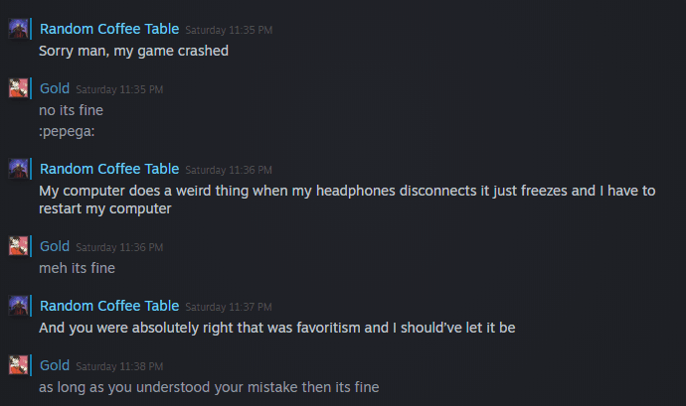Screen dimensions: 686x406
Task: Click Gold's avatar beside the 11:36 PM message
Action: point(18,246)
